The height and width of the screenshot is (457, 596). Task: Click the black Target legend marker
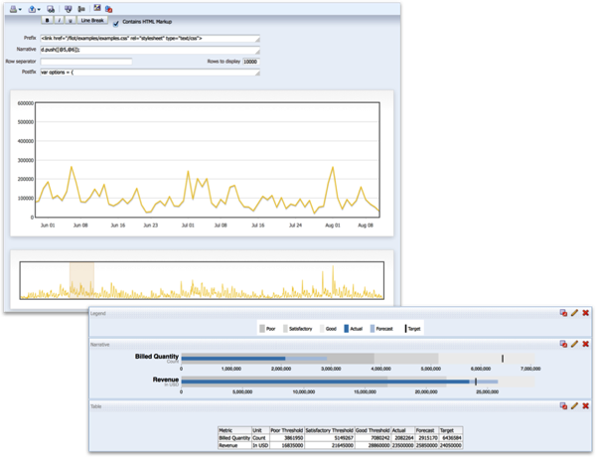click(405, 329)
